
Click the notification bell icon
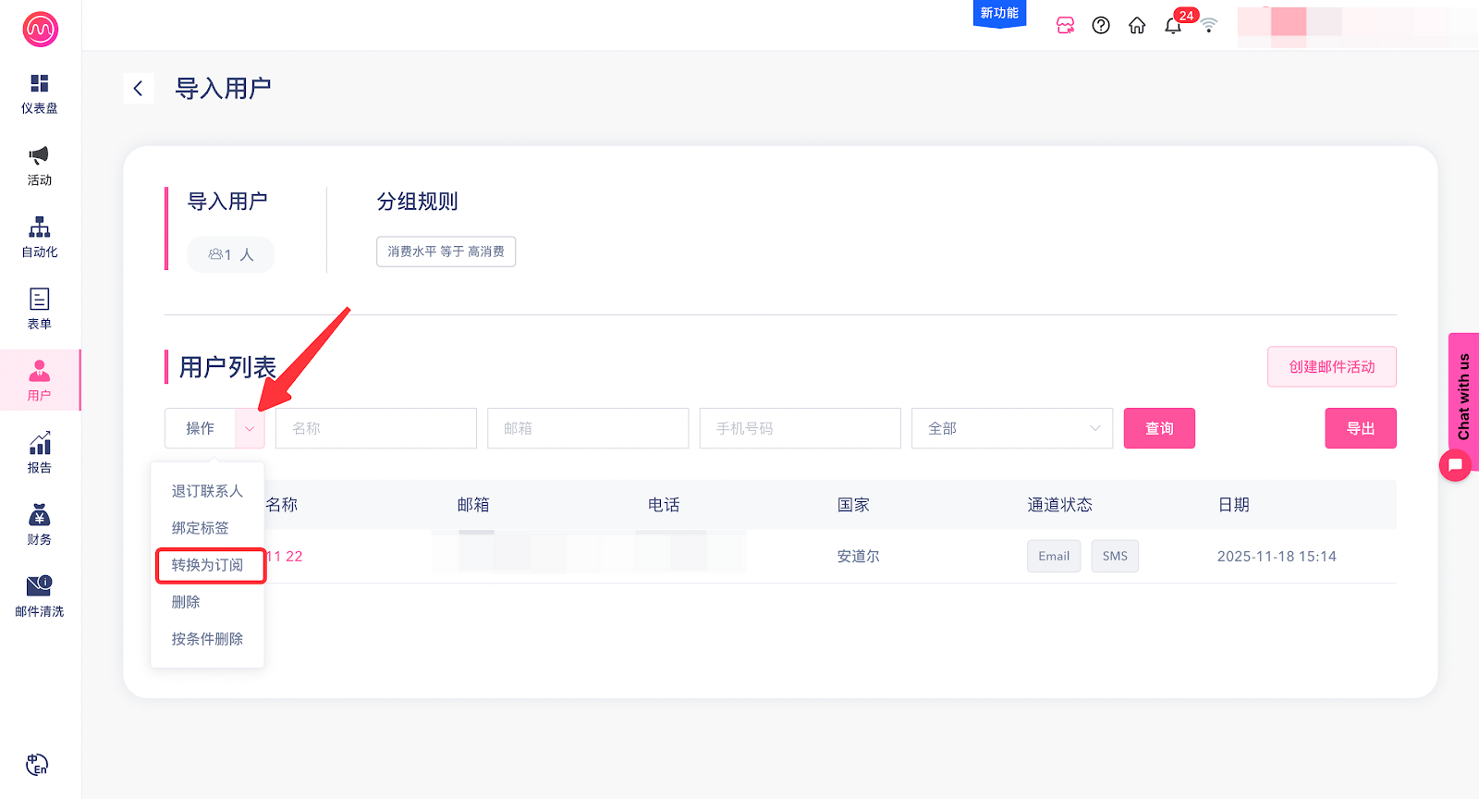click(x=1173, y=26)
